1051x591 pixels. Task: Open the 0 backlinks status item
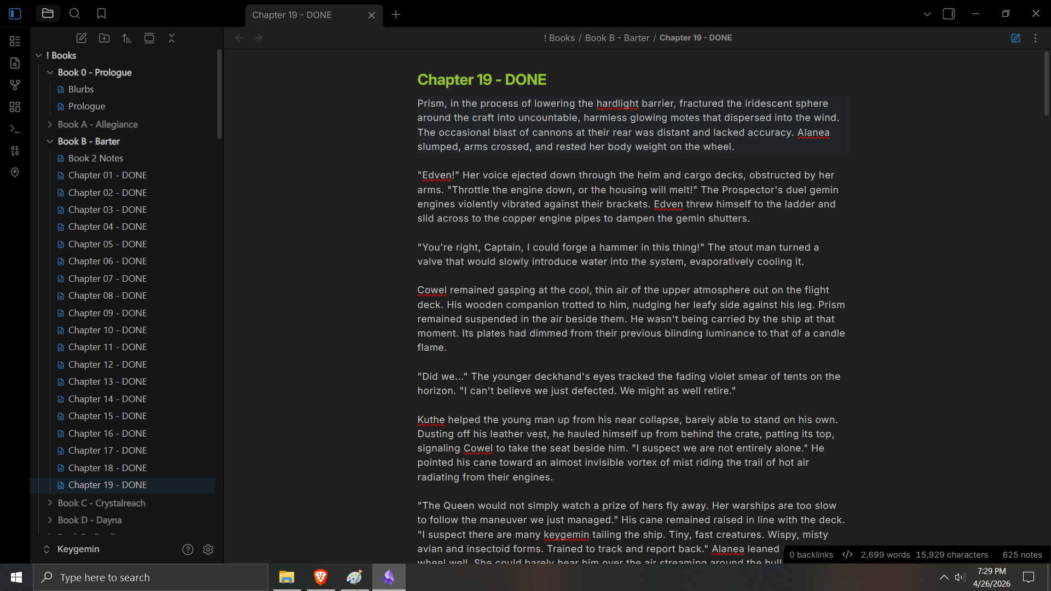(x=811, y=554)
